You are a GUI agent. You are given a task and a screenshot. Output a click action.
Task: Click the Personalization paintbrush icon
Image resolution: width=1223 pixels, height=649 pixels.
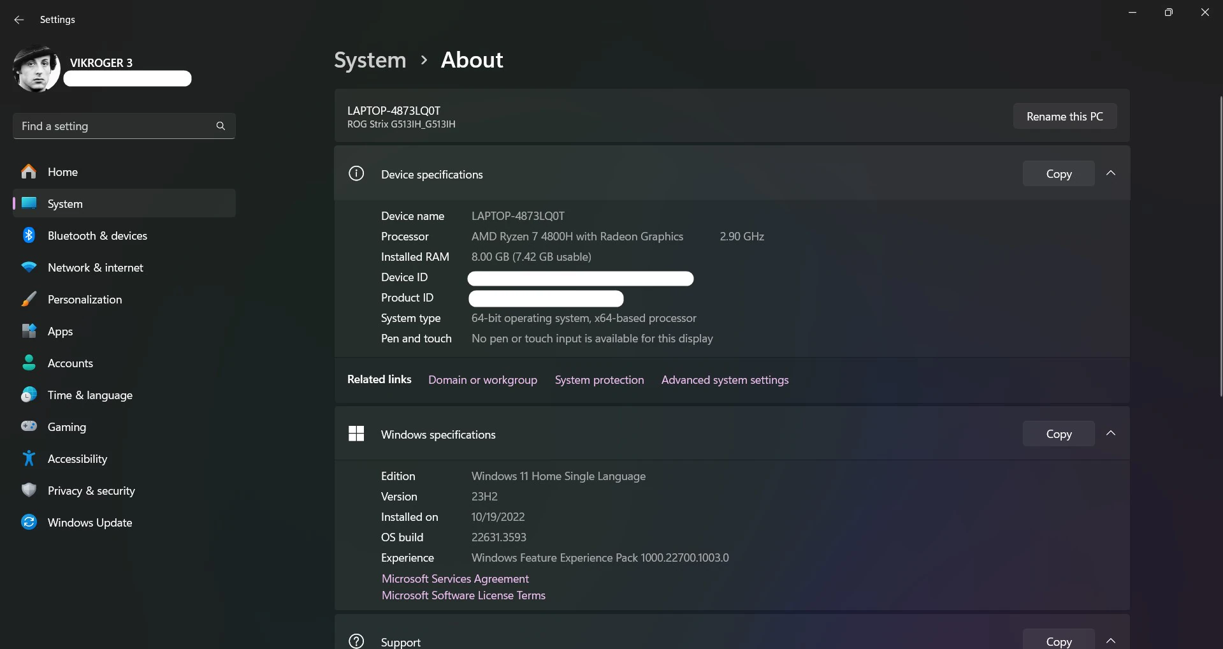29,299
